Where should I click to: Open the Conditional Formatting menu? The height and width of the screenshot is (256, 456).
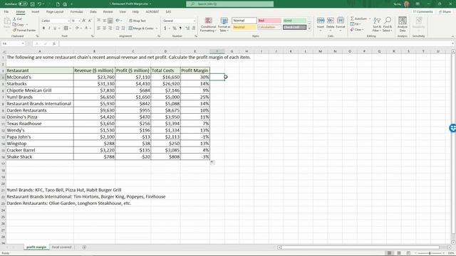[208, 24]
